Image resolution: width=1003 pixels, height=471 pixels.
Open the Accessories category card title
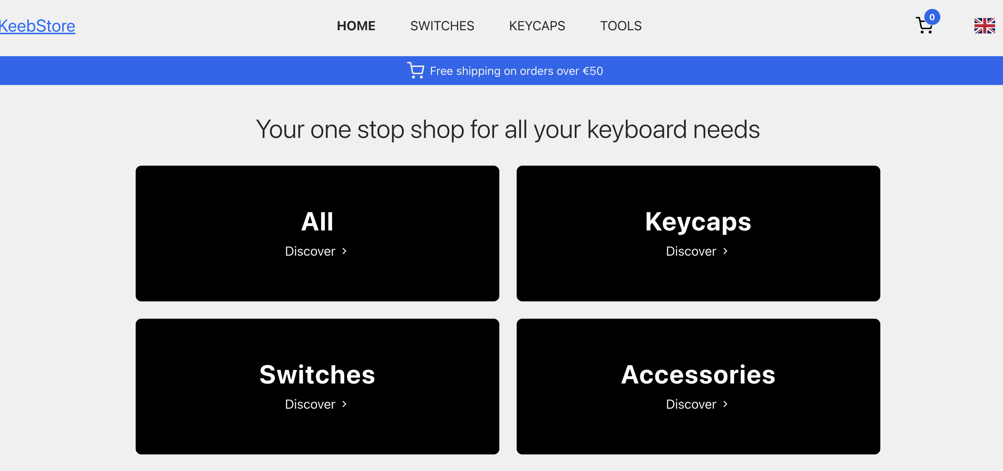698,374
